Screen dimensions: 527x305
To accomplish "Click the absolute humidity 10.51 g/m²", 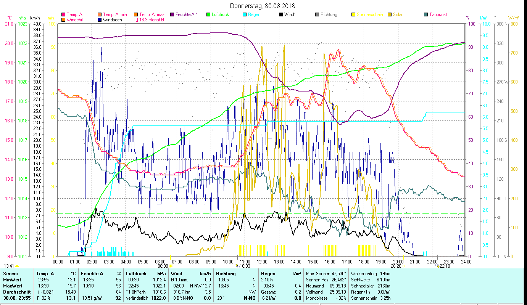I will (x=92, y=298).
